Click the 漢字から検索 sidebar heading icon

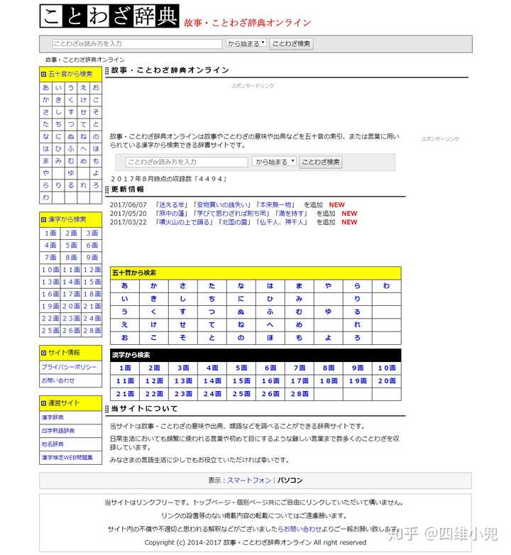point(43,219)
